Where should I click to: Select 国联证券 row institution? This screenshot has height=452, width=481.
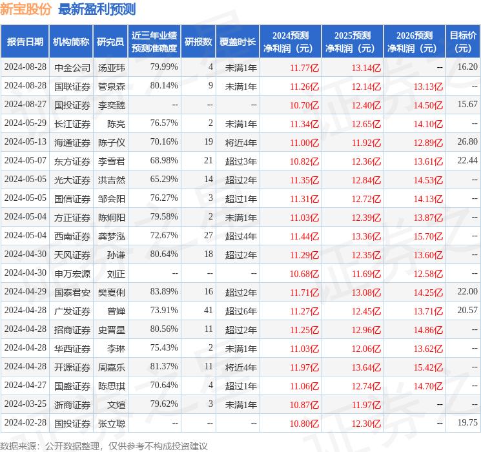tap(72, 87)
